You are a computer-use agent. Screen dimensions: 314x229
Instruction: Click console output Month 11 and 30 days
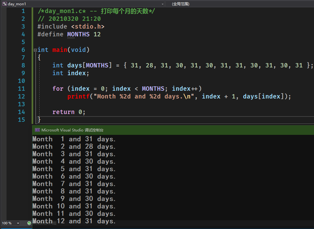tap(74, 213)
